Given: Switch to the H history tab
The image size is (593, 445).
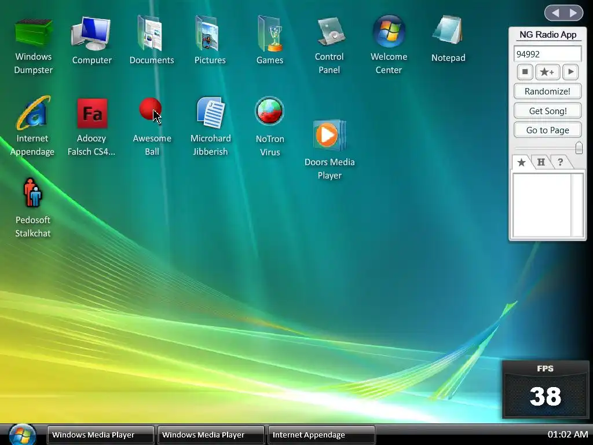Looking at the screenshot, I should click(x=541, y=162).
